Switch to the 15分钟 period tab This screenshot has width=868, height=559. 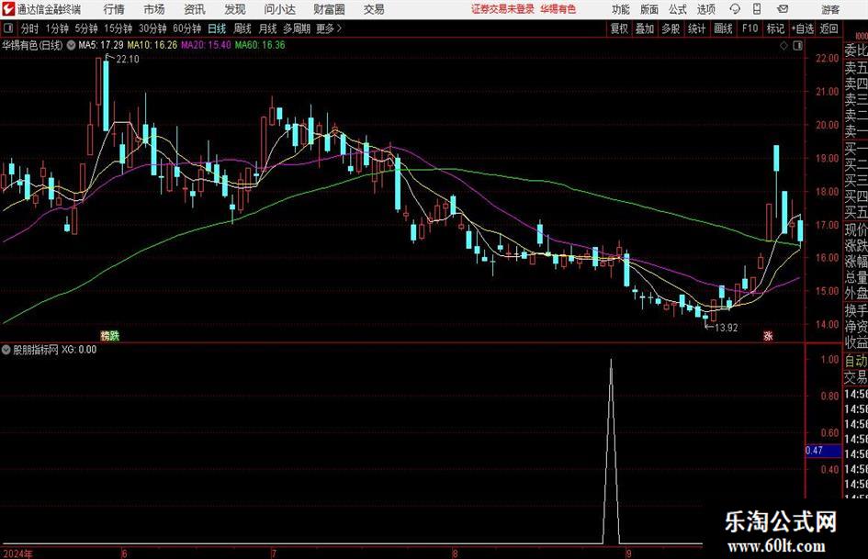[x=118, y=28]
